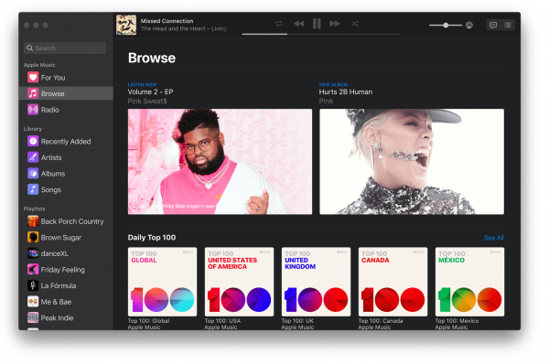
Task: Select Browse label in sidebar
Action: (x=52, y=94)
